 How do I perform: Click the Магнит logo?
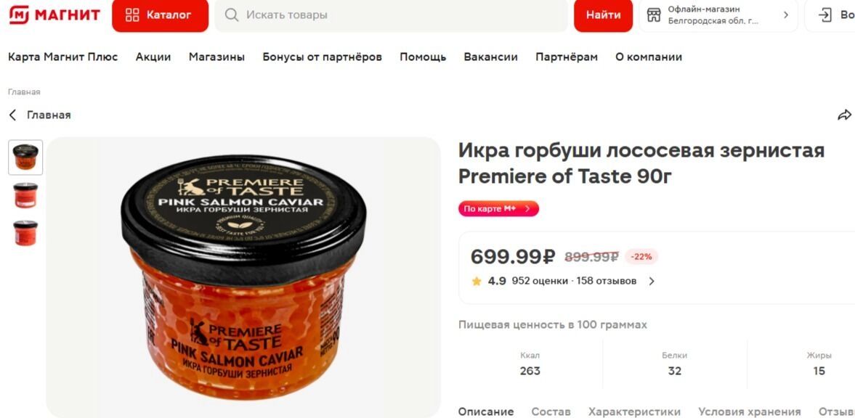54,15
